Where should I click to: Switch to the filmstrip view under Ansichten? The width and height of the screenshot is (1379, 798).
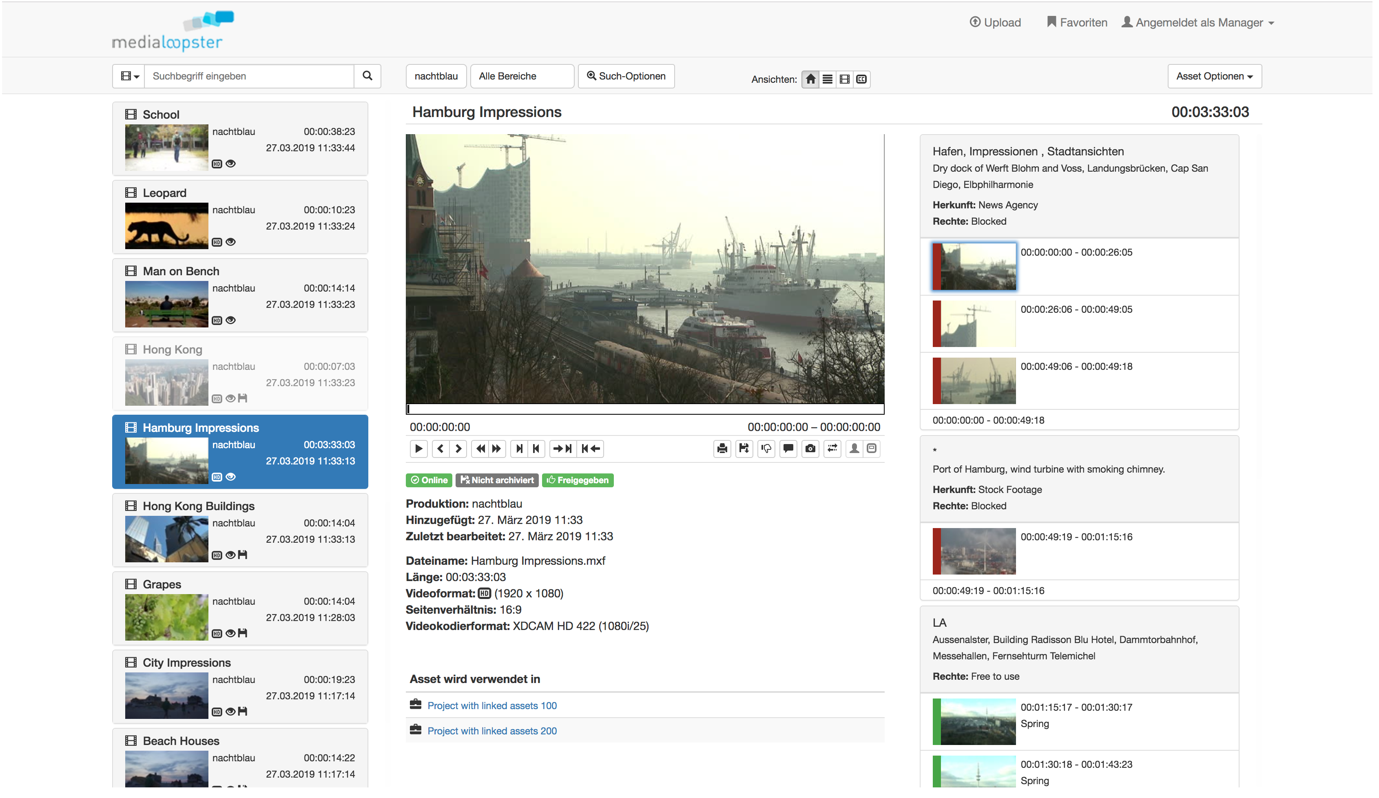point(844,79)
